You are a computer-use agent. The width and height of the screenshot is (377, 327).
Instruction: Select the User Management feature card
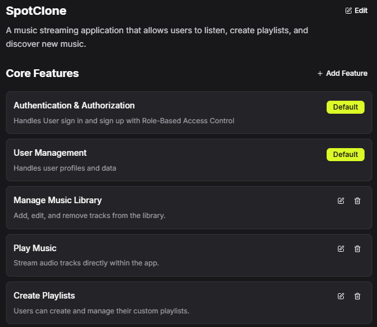[x=178, y=160]
